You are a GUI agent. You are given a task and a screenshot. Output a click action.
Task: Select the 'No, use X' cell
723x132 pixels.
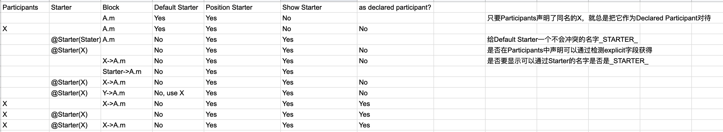click(x=169, y=93)
